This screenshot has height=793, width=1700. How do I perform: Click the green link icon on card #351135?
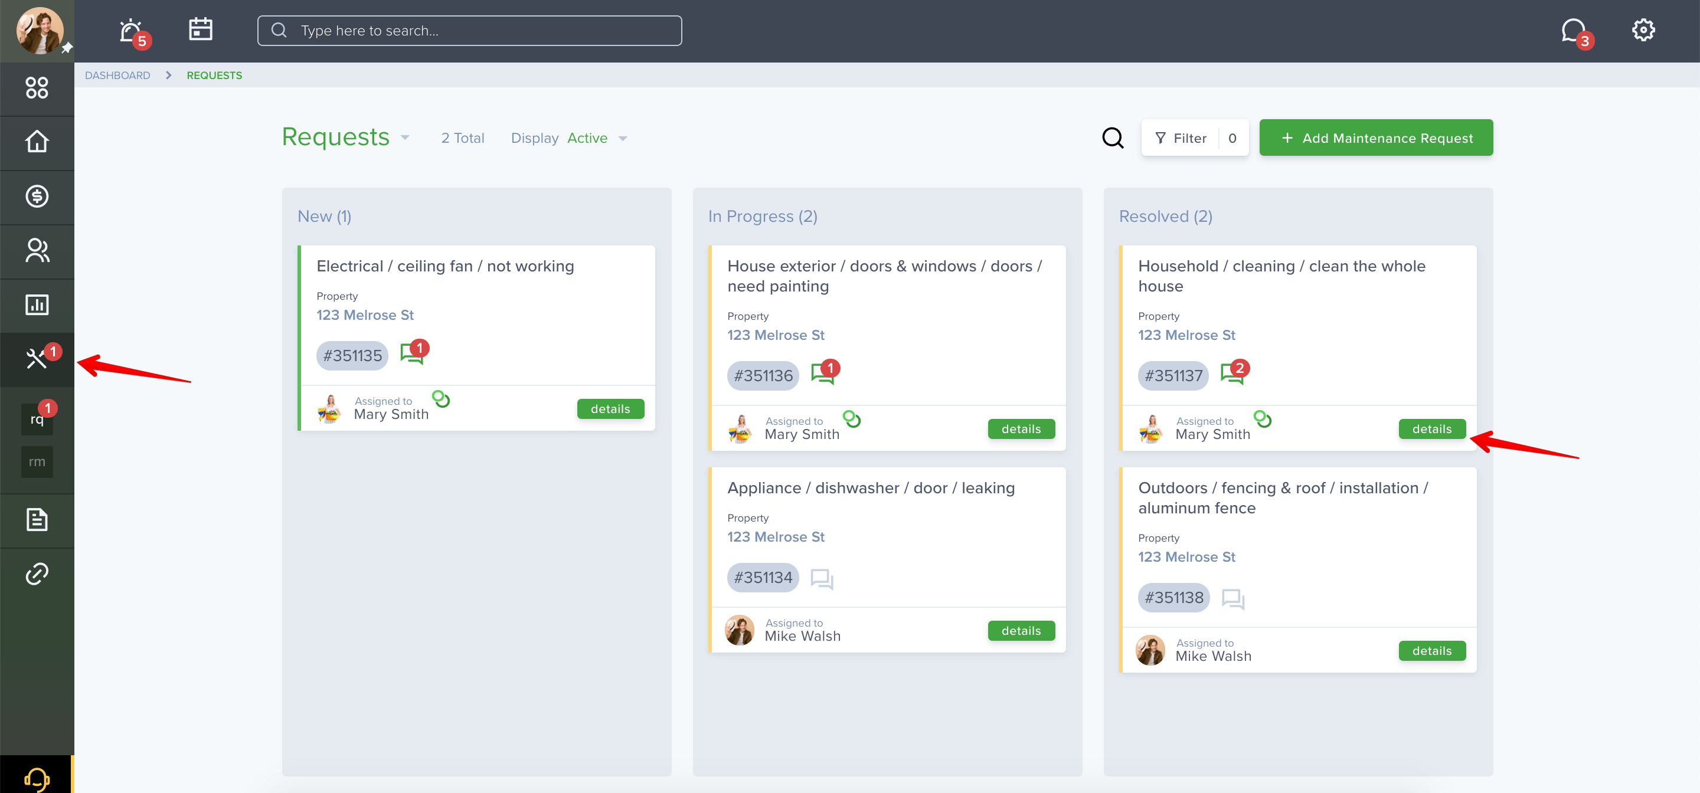point(441,398)
